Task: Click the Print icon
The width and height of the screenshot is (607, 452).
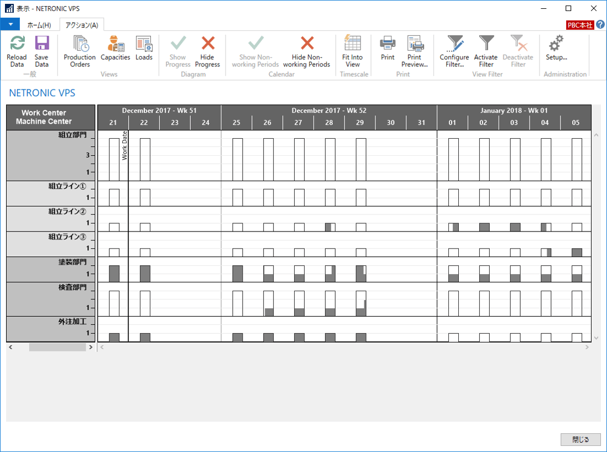Action: point(388,44)
